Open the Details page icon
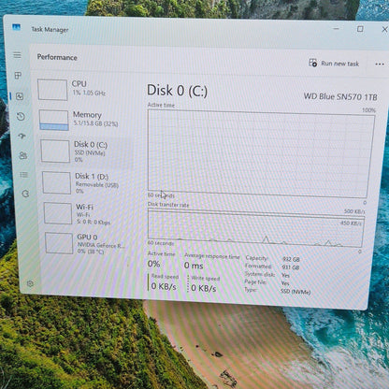Screen dimensions: 389x389 pos(24,175)
